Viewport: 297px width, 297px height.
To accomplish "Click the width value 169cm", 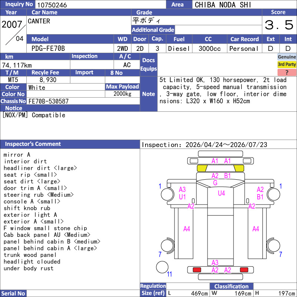I will [x=243, y=293].
